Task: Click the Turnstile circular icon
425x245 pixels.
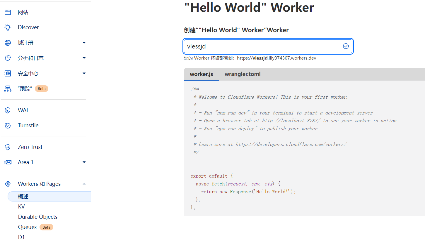Action: click(8, 126)
